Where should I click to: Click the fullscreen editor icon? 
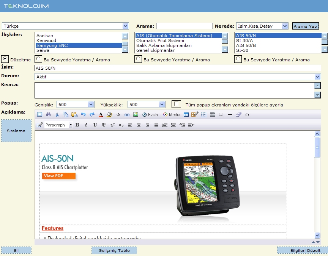tap(39, 114)
